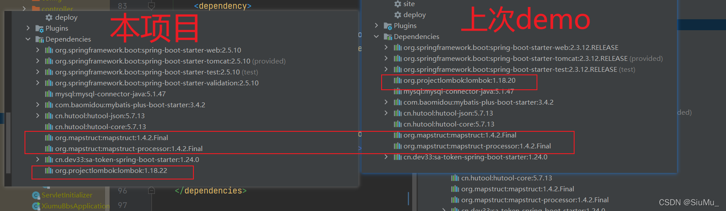Click library icon of spring-boot-starter-validation:2.5.10

(x=49, y=83)
